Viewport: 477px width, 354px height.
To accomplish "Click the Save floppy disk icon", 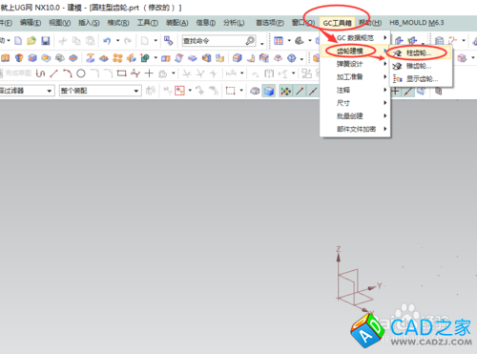I will pos(46,41).
